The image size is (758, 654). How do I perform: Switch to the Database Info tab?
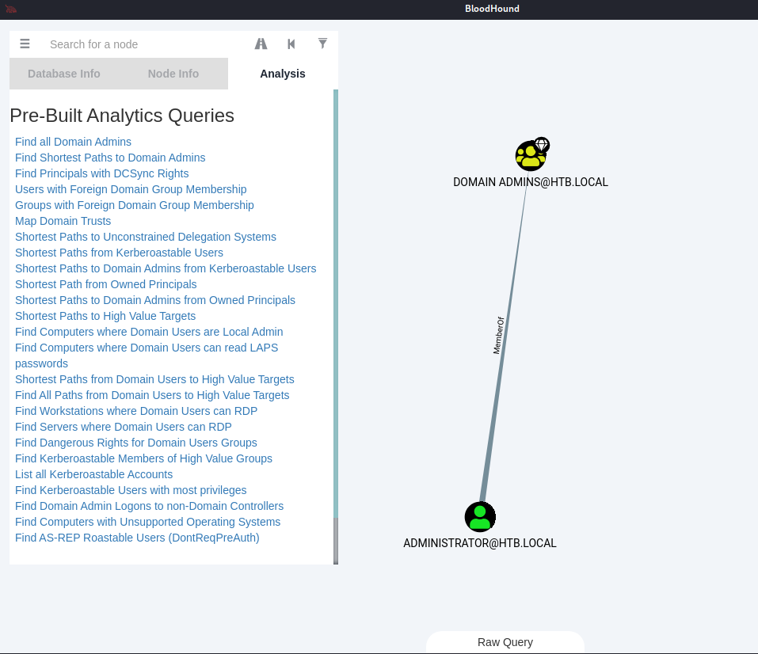pos(64,74)
